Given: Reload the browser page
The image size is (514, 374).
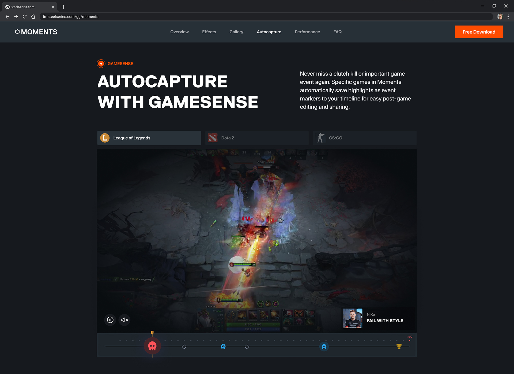Looking at the screenshot, I should (25, 17).
